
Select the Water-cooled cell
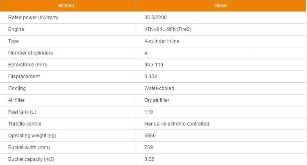[x=159, y=88]
